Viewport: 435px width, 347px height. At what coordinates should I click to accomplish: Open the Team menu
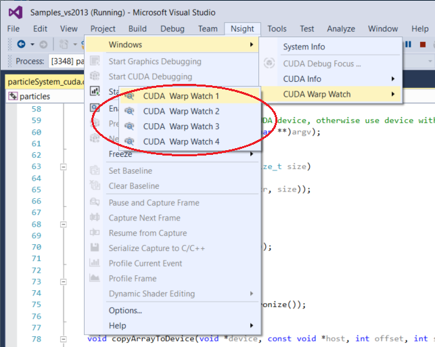point(208,28)
